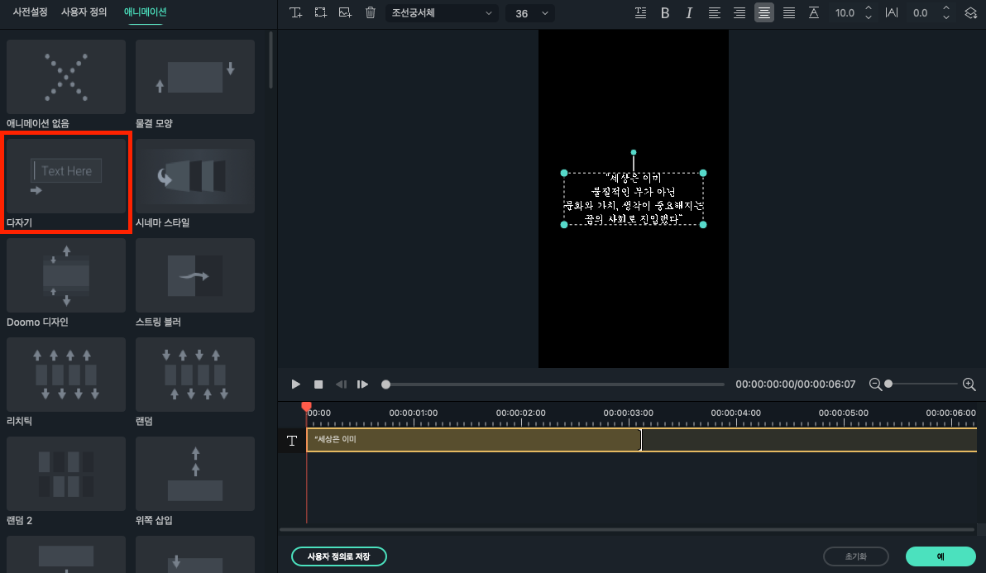Click the add image icon
The image size is (986, 573).
(x=345, y=12)
